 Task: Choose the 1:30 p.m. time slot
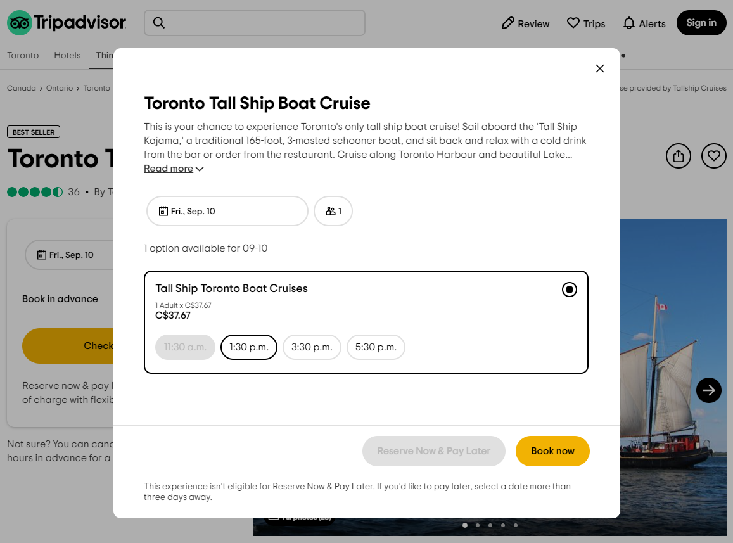click(249, 347)
